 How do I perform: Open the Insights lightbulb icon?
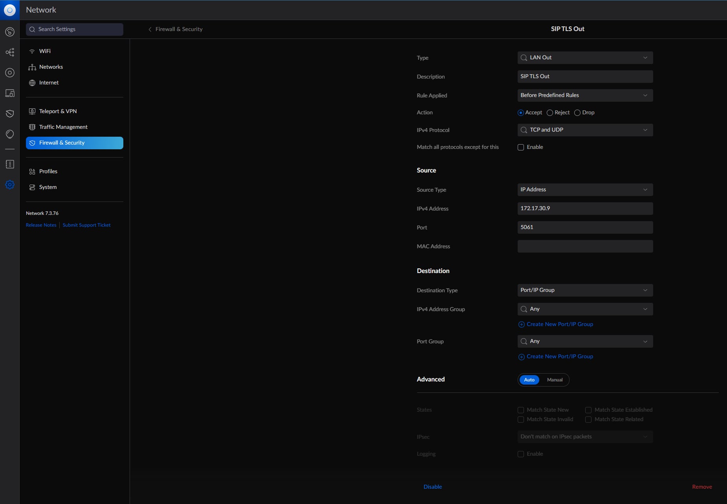[10, 134]
